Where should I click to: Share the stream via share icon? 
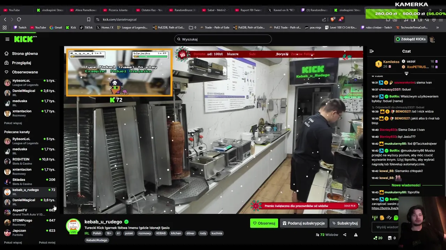tap(345, 235)
